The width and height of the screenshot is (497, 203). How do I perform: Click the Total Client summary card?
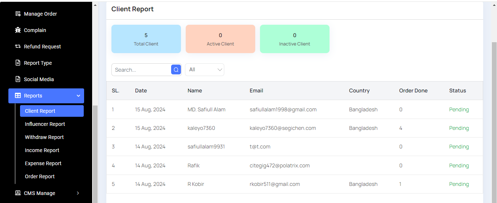[x=146, y=39]
